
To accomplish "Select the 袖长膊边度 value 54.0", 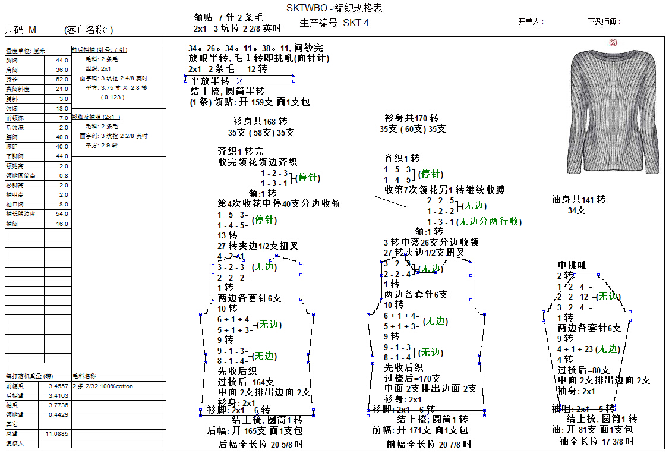I will tap(62, 213).
